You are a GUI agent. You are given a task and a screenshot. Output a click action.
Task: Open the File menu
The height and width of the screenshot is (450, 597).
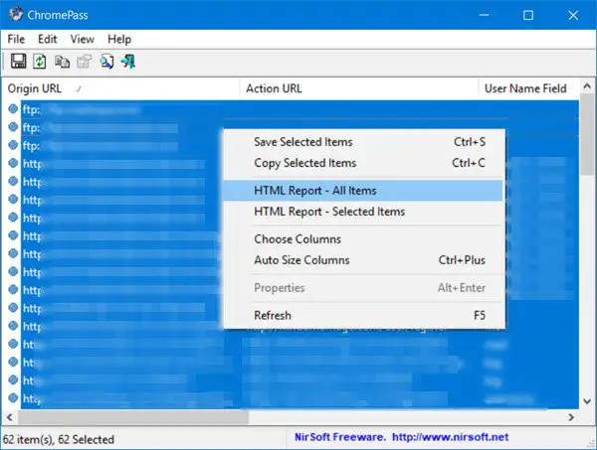pyautogui.click(x=16, y=39)
